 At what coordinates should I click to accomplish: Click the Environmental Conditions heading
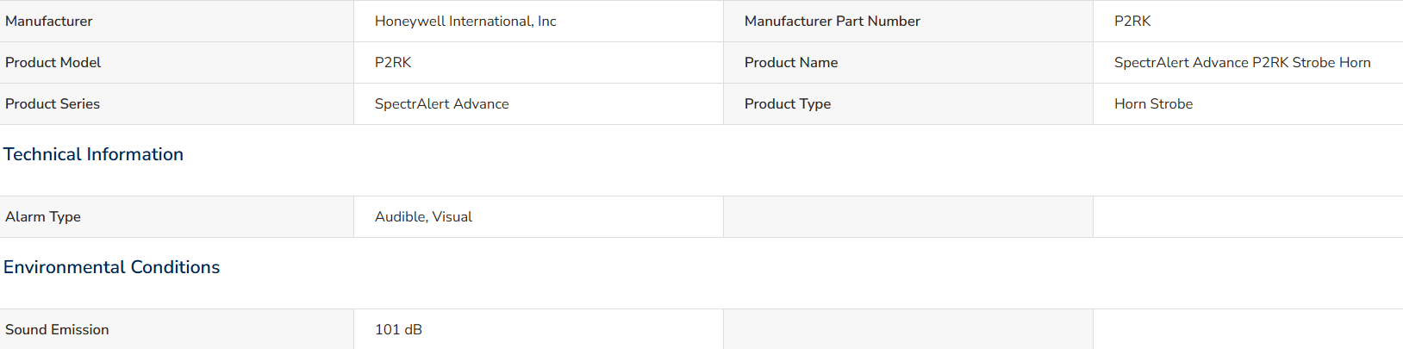(112, 267)
